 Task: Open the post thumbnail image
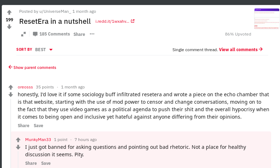pyautogui.click(x=267, y=19)
